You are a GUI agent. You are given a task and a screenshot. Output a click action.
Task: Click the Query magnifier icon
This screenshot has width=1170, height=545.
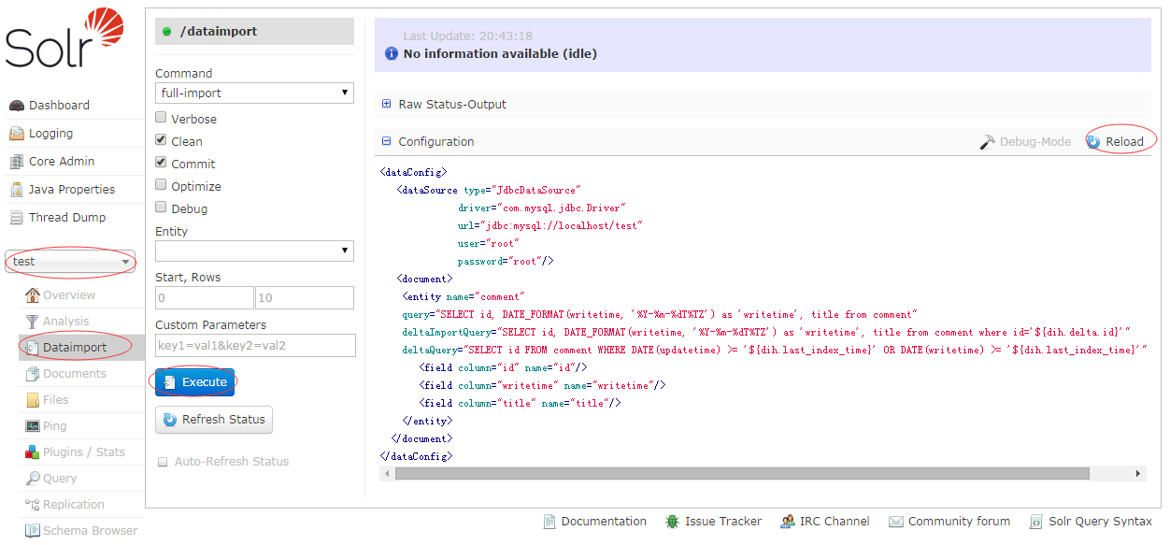click(x=33, y=479)
